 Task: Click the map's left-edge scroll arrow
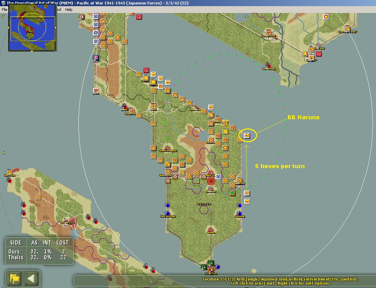[x=3, y=153]
